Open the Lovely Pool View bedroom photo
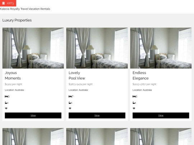 [x=97, y=48]
